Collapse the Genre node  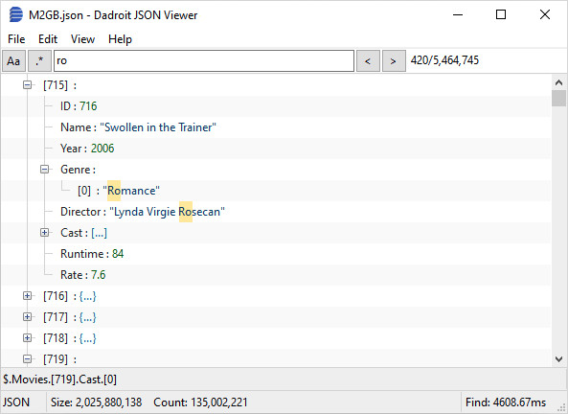[45, 170]
